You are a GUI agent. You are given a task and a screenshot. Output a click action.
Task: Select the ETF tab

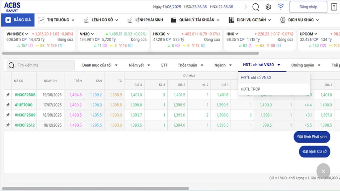[164, 65]
